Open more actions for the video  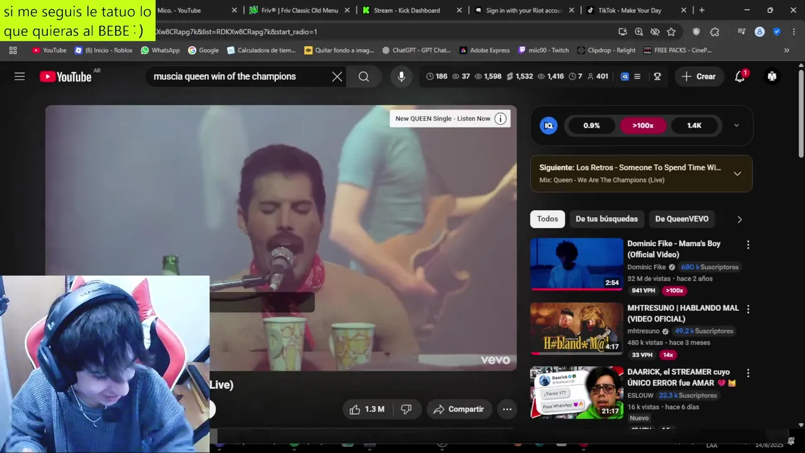tap(507, 410)
